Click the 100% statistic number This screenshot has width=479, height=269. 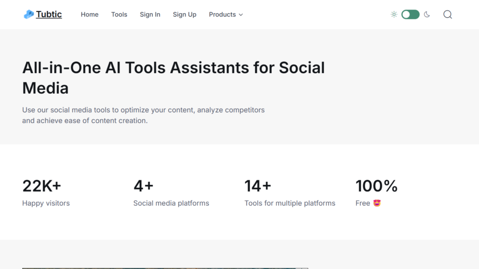(376, 186)
